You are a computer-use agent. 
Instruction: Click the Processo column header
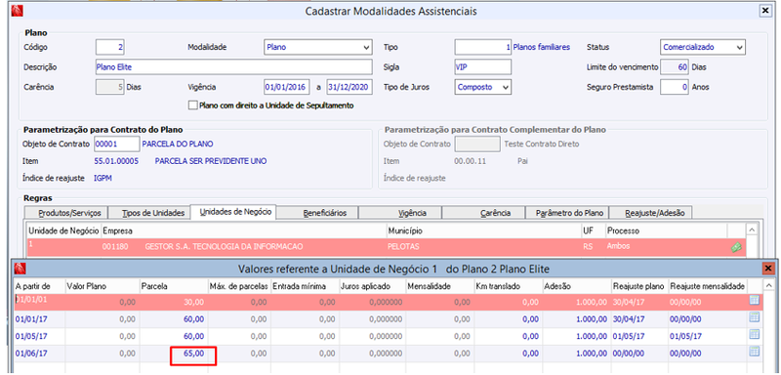pos(666,231)
